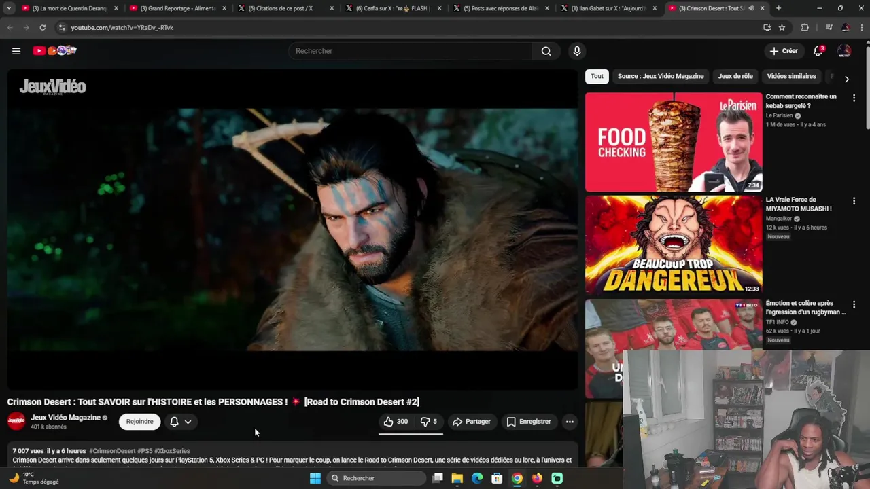Click the #CrimsonDesert hashtag
Screen dimensions: 870x489
tap(112, 451)
